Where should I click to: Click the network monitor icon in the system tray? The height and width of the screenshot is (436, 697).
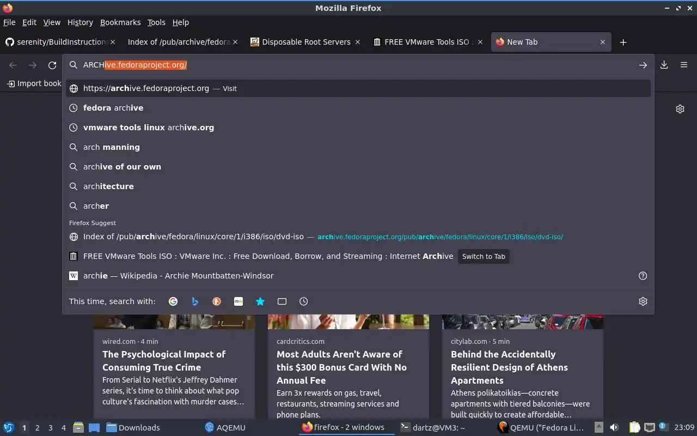(x=649, y=427)
